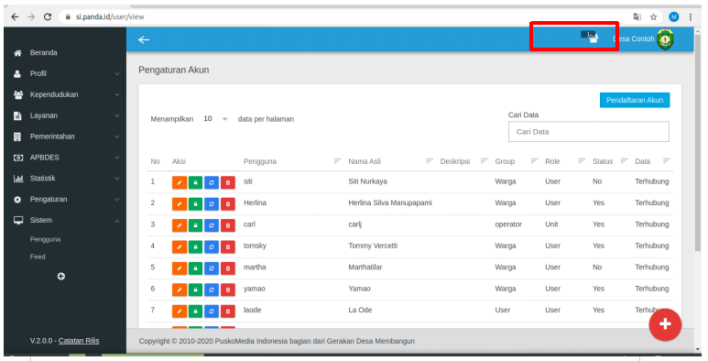Click the operator group cell for carl
This screenshot has height=361, width=708.
tap(508, 224)
